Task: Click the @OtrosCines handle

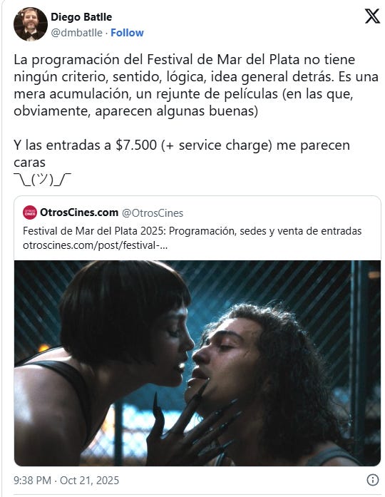Action: 153,213
